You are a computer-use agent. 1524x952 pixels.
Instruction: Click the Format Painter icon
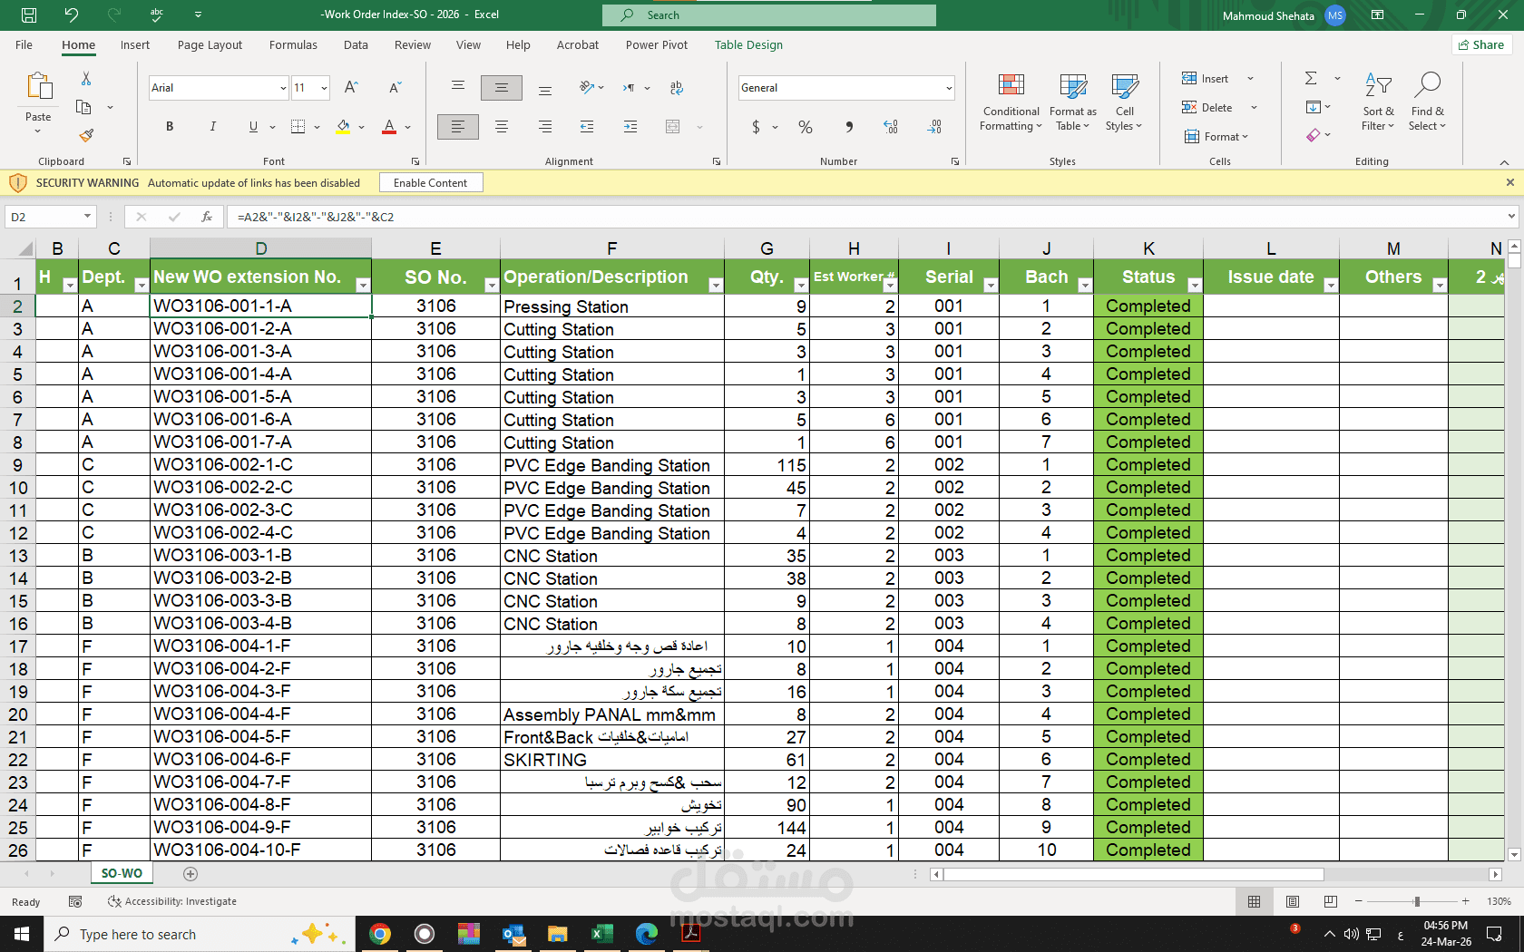[x=86, y=135]
